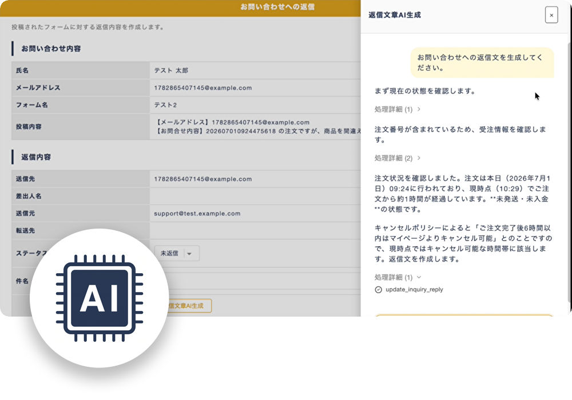This screenshot has width=572, height=400.
Task: Click the 氏名 row label
Action: (22, 70)
